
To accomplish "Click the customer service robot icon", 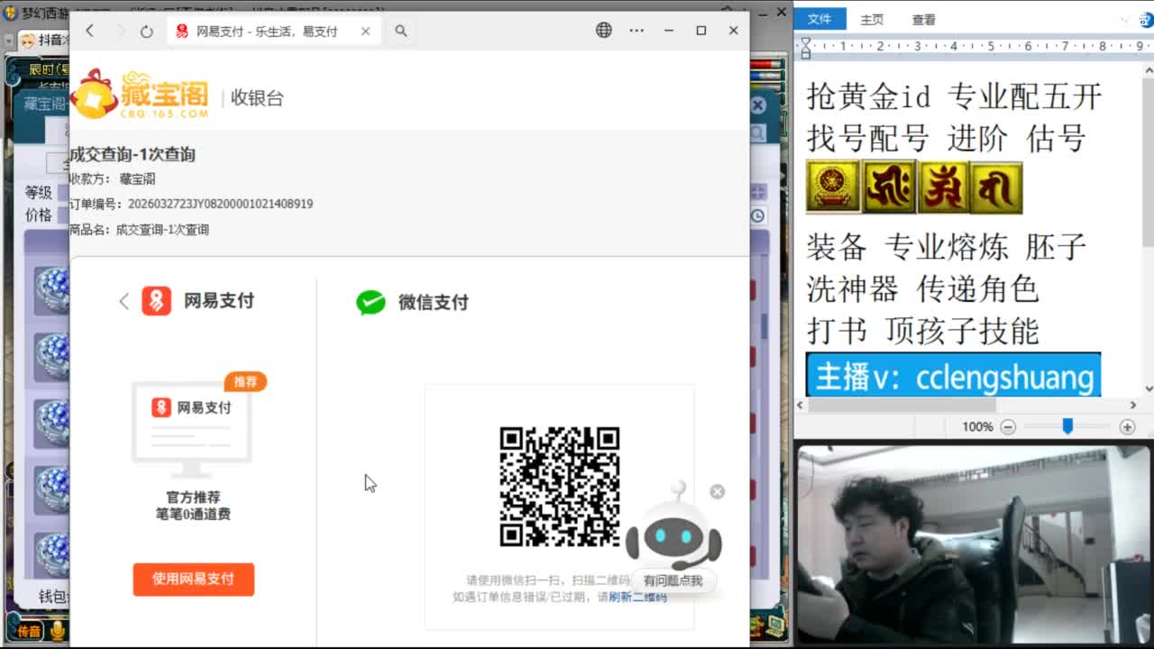I will click(673, 527).
